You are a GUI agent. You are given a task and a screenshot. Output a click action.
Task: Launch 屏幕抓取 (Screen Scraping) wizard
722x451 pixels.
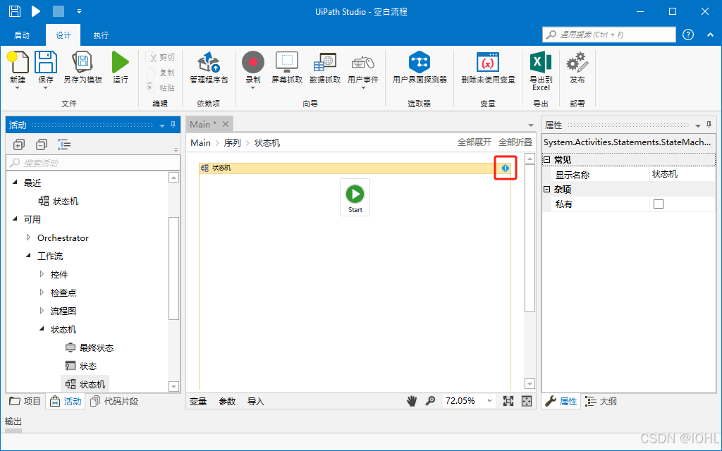(287, 62)
